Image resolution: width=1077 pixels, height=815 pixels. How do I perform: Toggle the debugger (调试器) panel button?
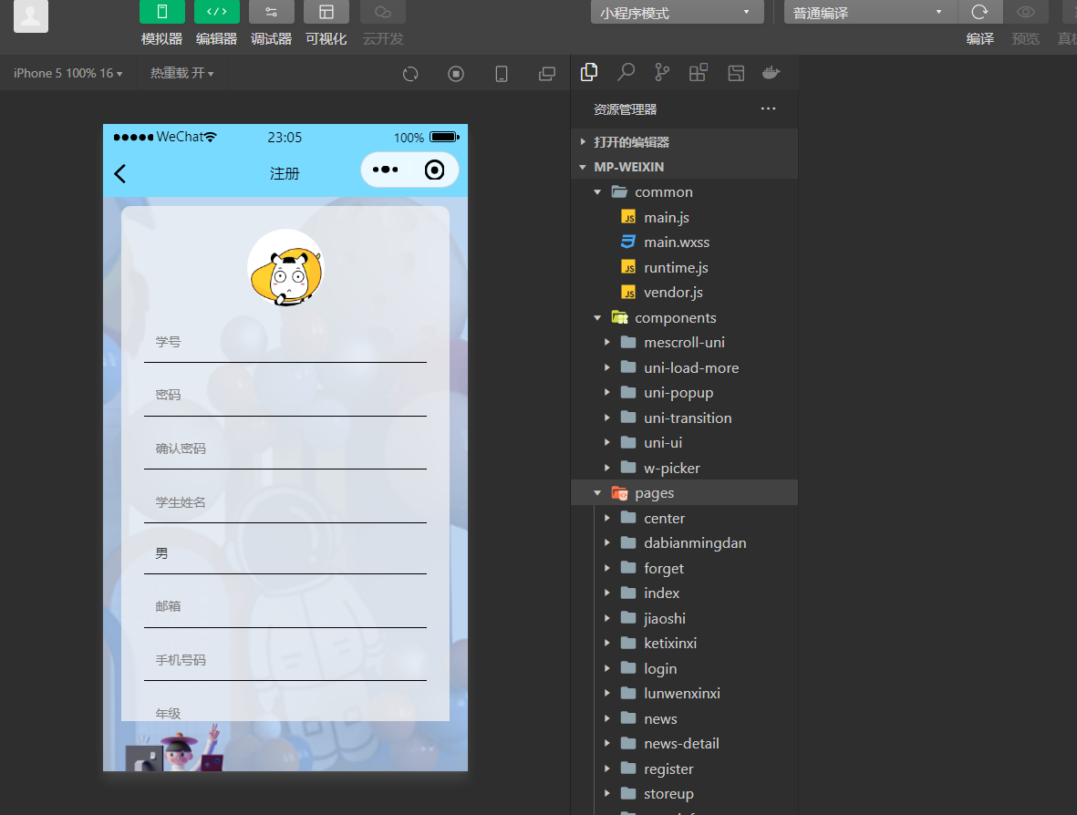click(x=272, y=12)
